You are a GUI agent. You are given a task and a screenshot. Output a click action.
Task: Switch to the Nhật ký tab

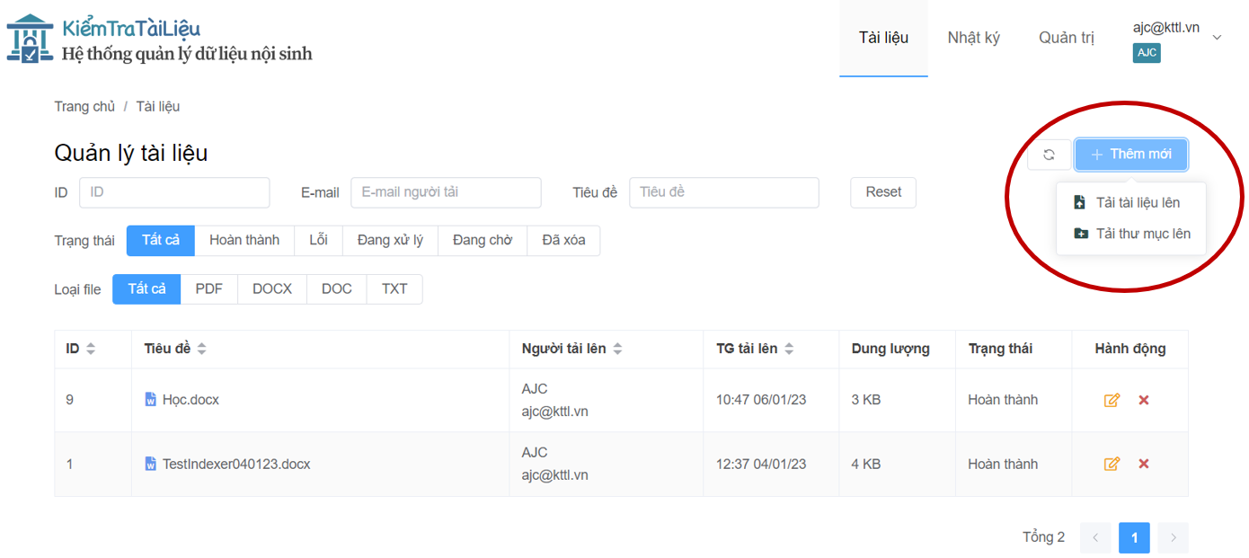coord(973,38)
